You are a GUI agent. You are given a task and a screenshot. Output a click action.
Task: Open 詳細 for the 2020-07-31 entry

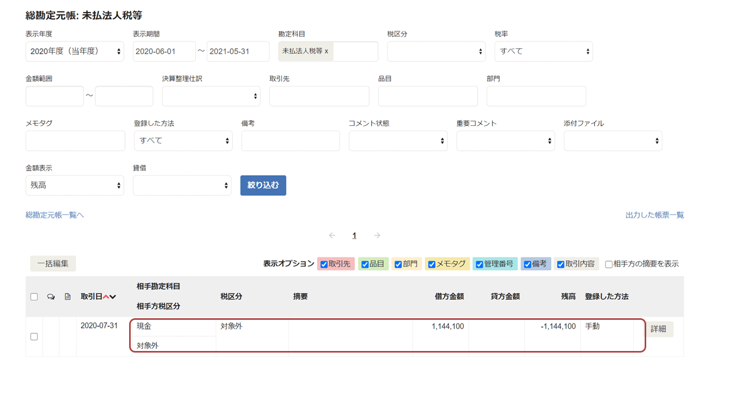[x=658, y=329]
